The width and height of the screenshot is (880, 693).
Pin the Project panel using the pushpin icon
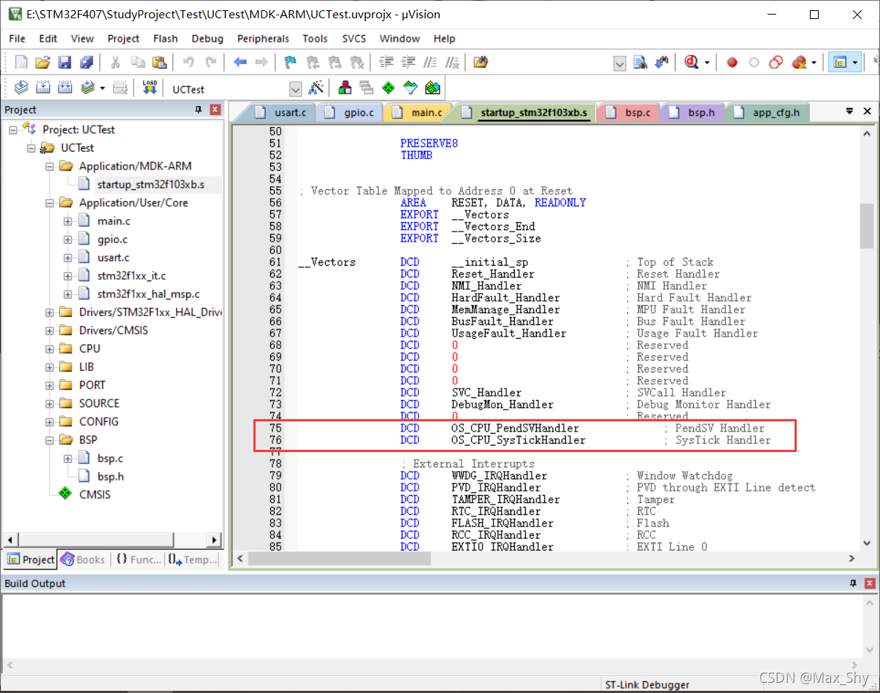(x=199, y=110)
